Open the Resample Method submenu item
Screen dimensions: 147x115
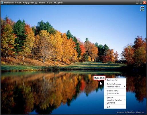(x=113, y=87)
